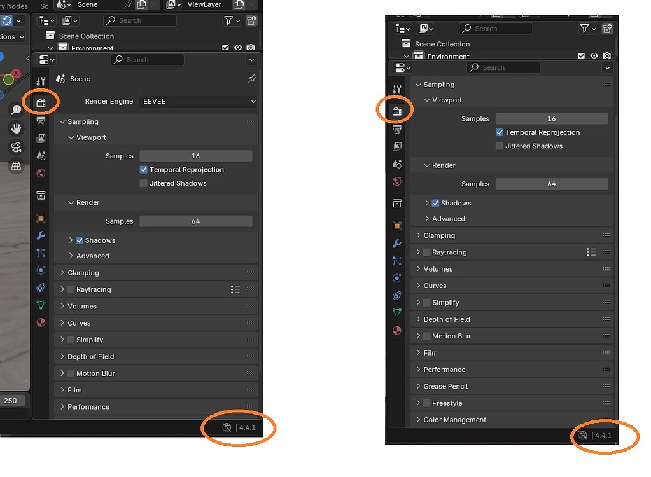Image resolution: width=651 pixels, height=477 pixels.
Task: Open properties options dropdown in right screenshot
Action: [x=607, y=67]
